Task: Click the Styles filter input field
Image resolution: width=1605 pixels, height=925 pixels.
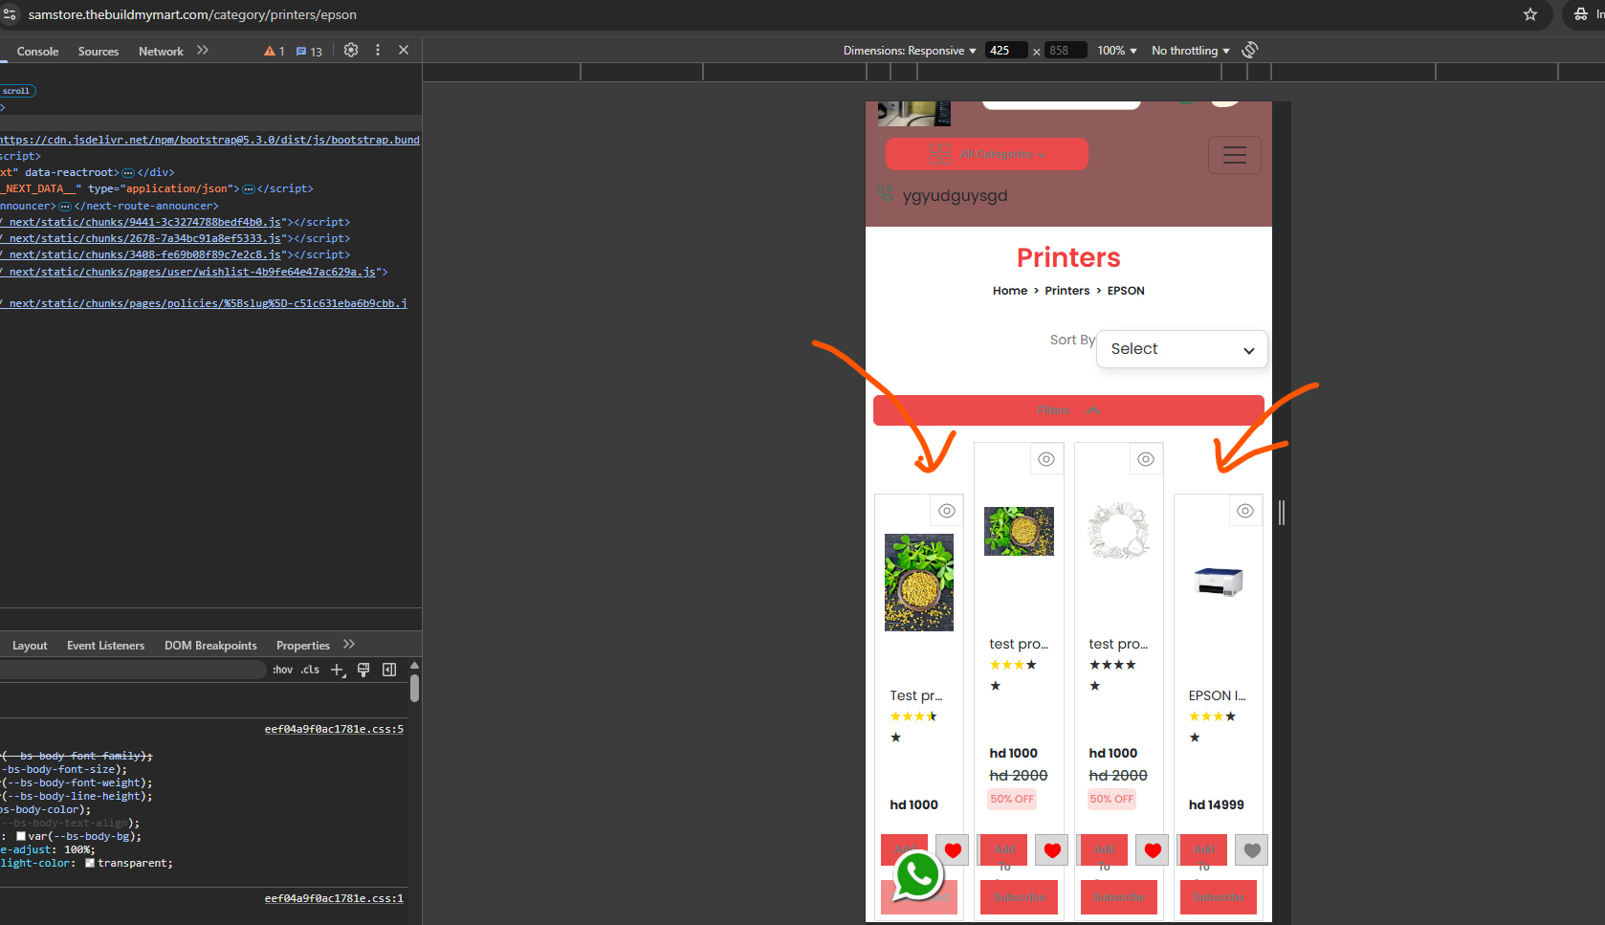Action: (x=132, y=670)
